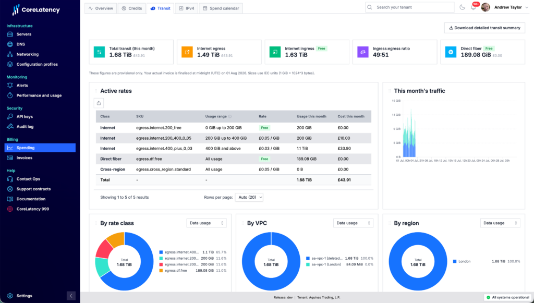The image size is (534, 303).
Task: Collapse the sidebar with the arrow button
Action: [x=71, y=296]
